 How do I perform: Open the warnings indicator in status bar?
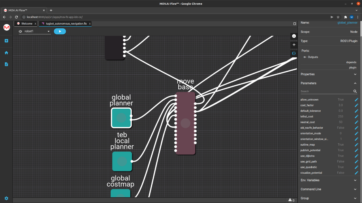coord(291,200)
